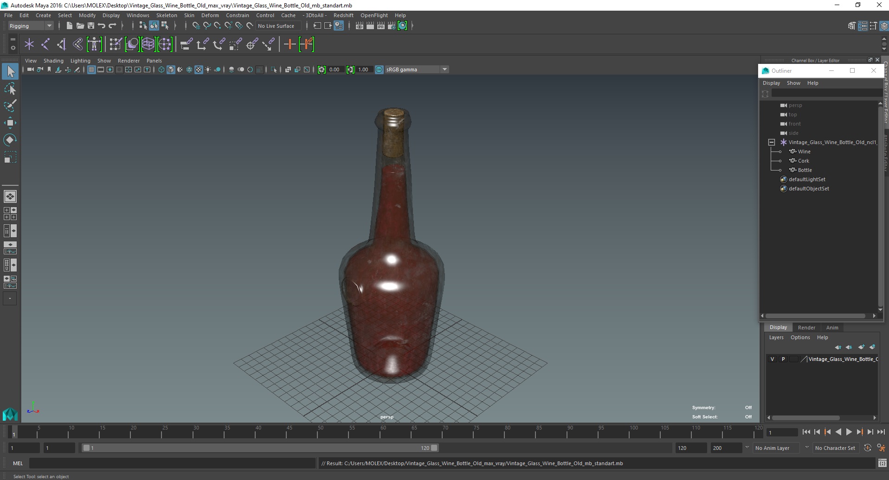The image size is (889, 480).
Task: Open Layers menu in layer editor
Action: [x=776, y=337]
